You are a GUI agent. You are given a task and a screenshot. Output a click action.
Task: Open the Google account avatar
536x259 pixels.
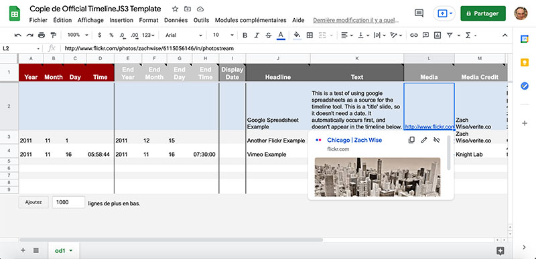tap(521, 13)
